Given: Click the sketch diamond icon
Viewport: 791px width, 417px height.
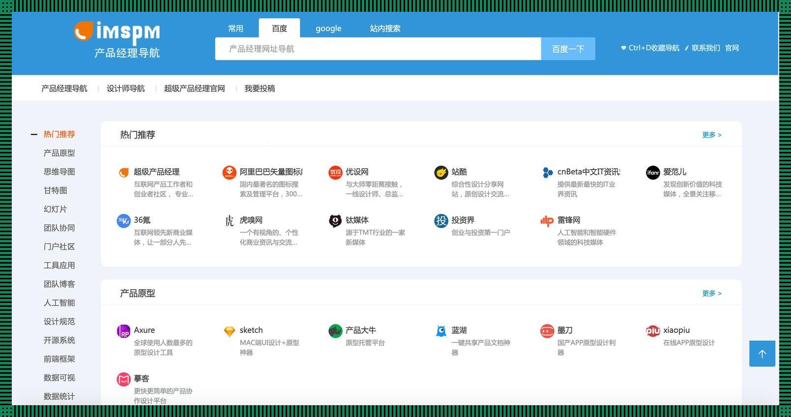Looking at the screenshot, I should pos(229,331).
